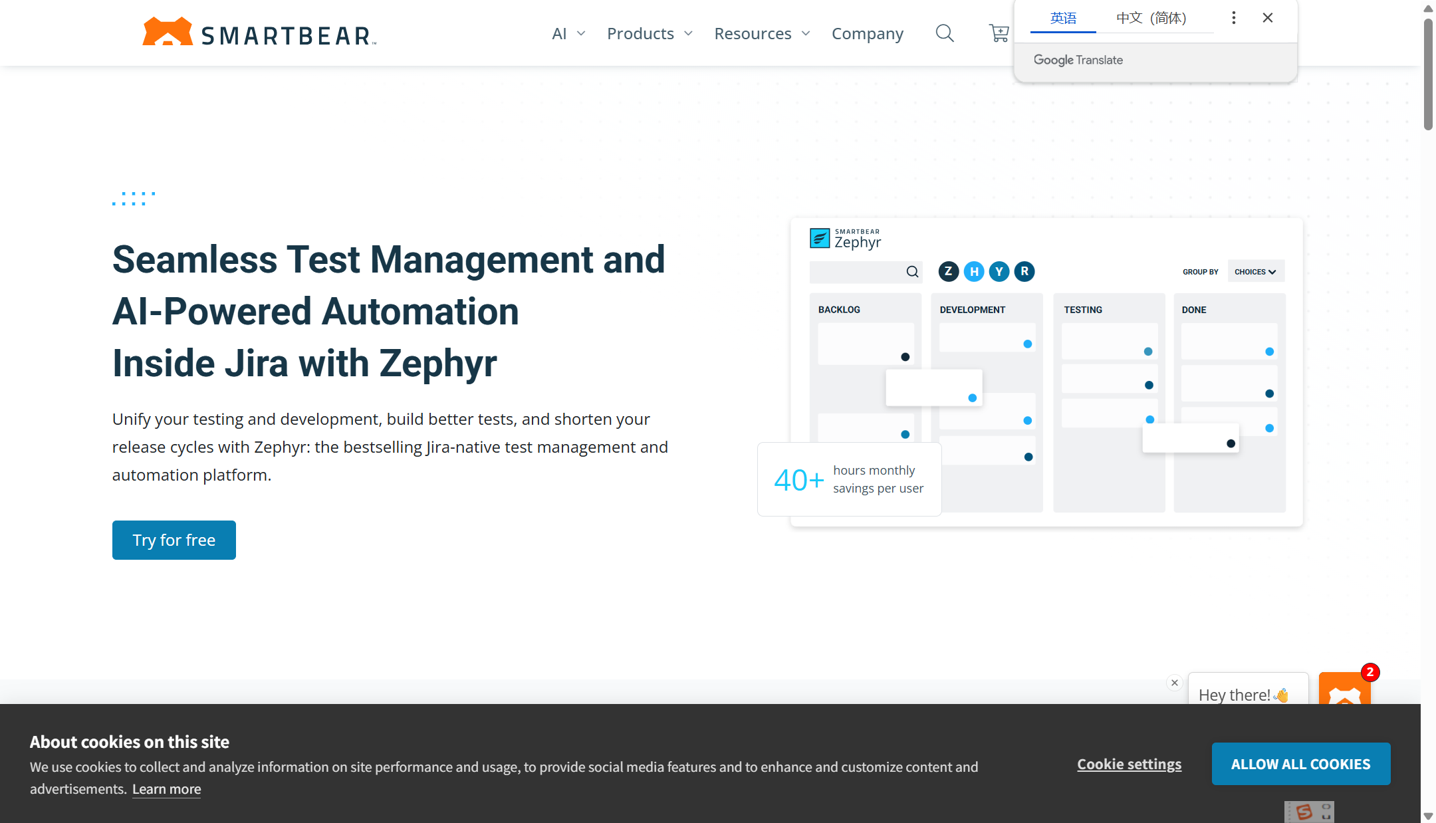Click the 'Try for free' button
This screenshot has height=823, width=1436.
pos(174,540)
